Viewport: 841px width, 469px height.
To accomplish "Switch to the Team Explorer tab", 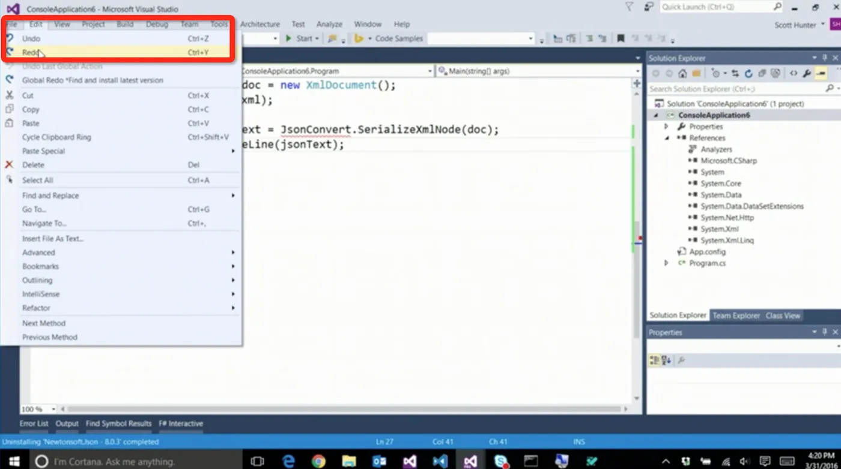I will coord(736,315).
